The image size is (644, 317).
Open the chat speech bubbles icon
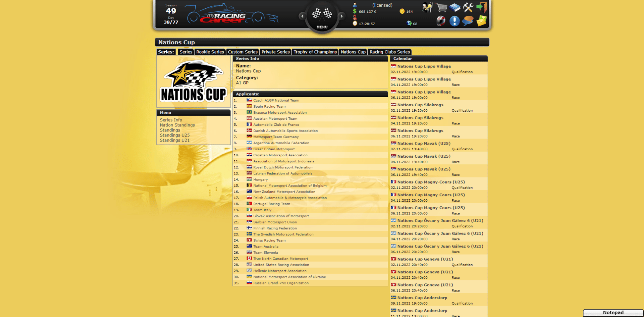click(x=468, y=21)
